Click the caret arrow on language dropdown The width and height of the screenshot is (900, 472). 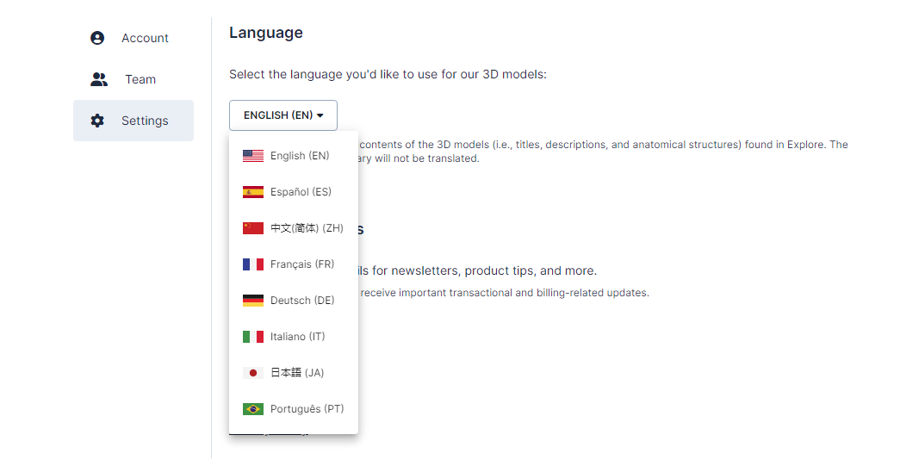pos(320,115)
